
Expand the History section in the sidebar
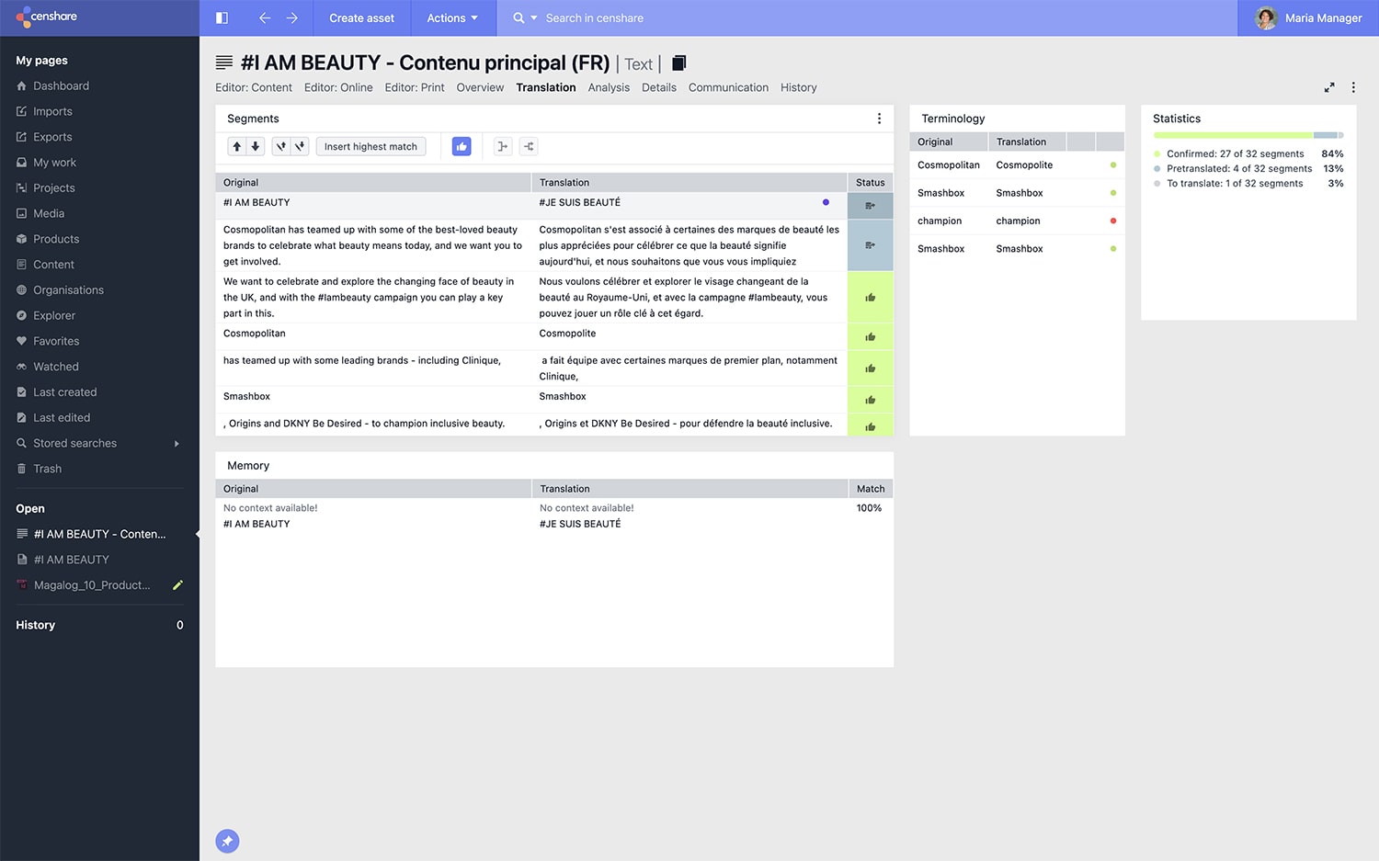click(99, 625)
